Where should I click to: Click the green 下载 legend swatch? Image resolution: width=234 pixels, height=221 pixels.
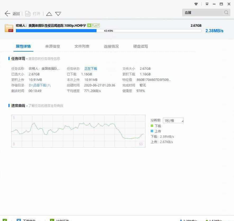[152, 126]
